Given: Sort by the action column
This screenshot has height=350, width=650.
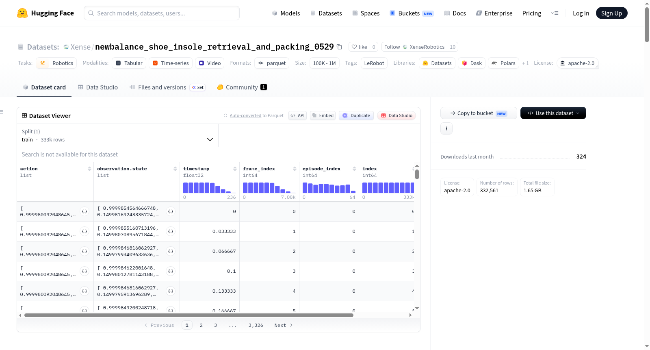Looking at the screenshot, I should click(x=89, y=169).
